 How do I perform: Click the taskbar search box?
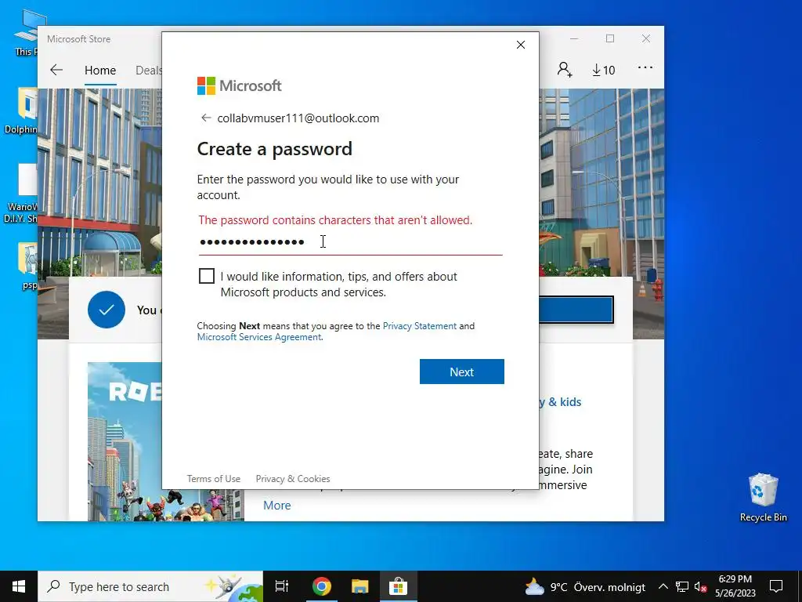click(x=150, y=586)
